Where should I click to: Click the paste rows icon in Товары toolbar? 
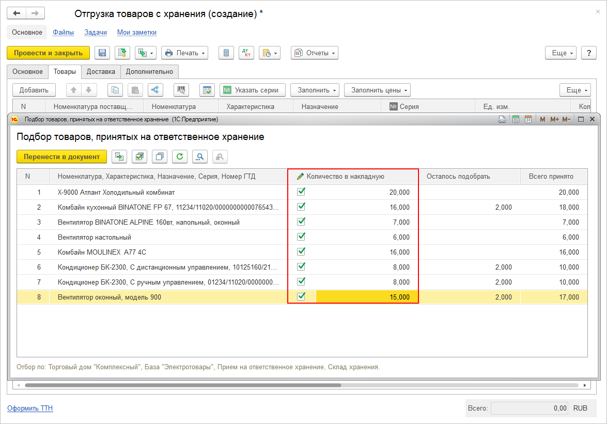pos(135,90)
